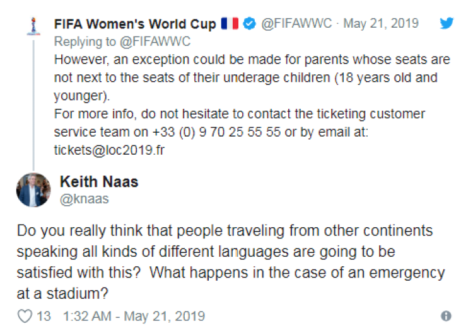Click the @knaas handle
This screenshot has width=473, height=336.
click(x=84, y=199)
